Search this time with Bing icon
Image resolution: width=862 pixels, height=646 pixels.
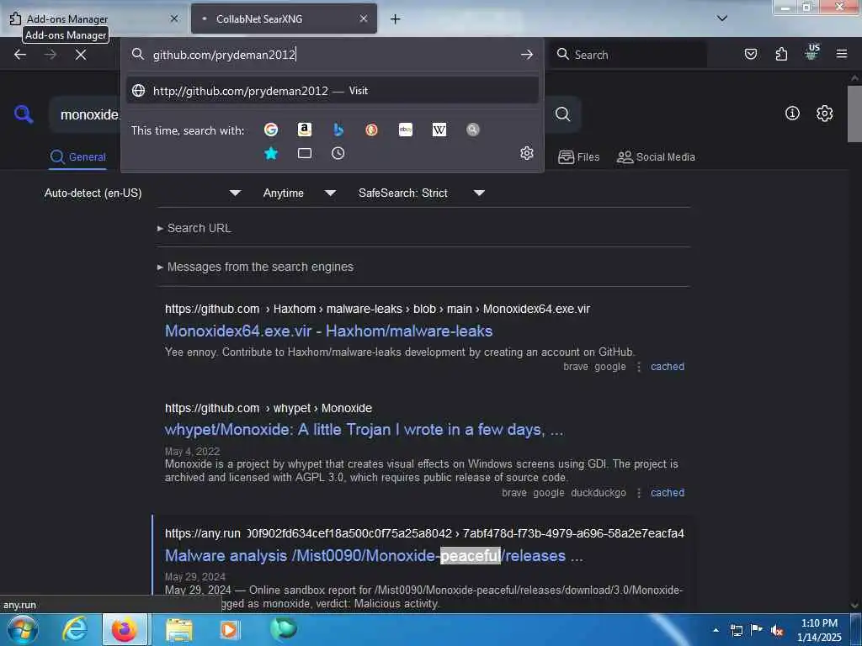[x=338, y=130]
